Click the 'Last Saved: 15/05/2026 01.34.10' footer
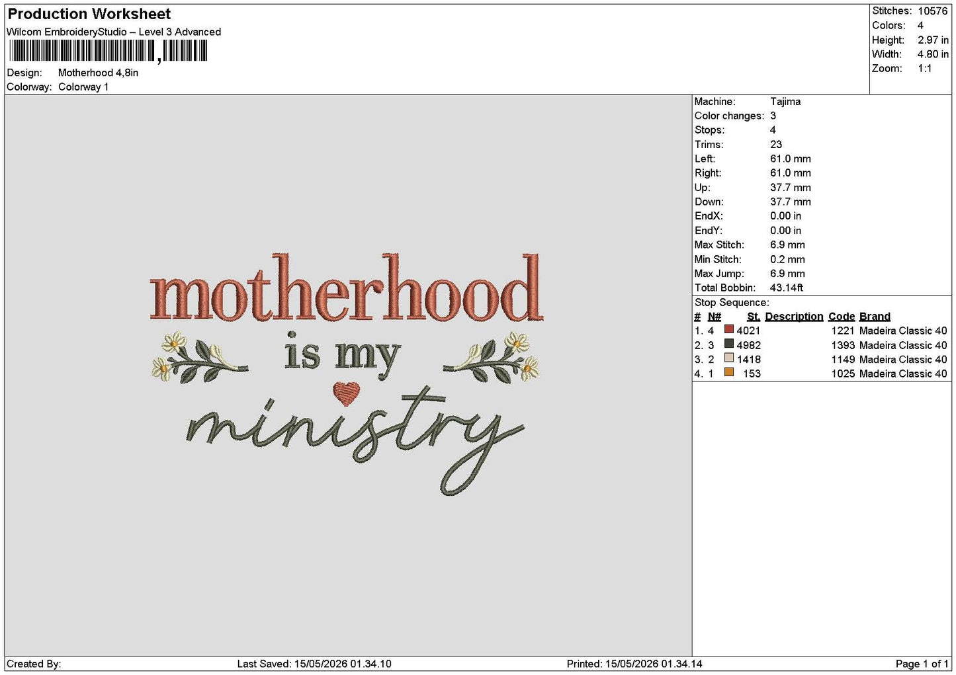The width and height of the screenshot is (956, 675). point(314,664)
